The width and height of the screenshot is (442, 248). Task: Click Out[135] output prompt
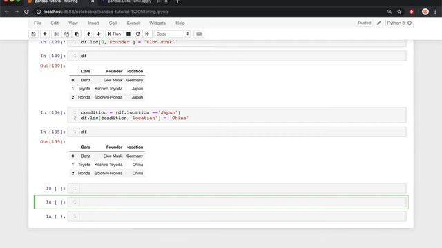coord(52,142)
